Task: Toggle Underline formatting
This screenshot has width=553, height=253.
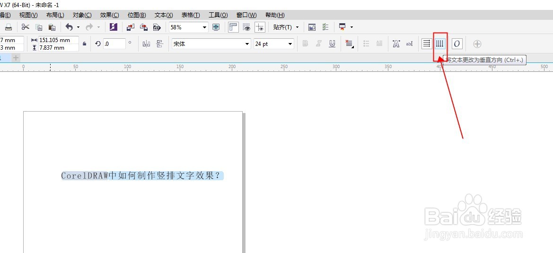Action: click(332, 44)
